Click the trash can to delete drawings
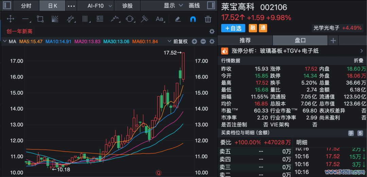Image resolution: width=367 pixels, height=177 pixels. [208, 19]
